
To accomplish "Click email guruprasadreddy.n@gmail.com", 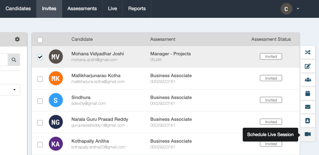I will click(98, 126).
